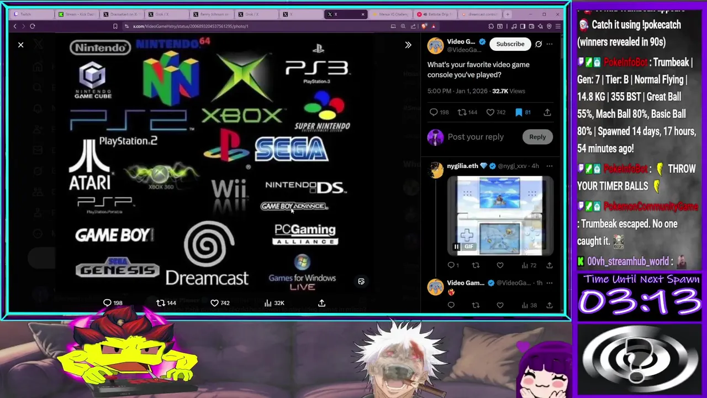Switch to the Twitch browser tab

pos(32,14)
